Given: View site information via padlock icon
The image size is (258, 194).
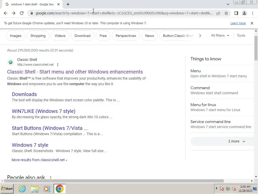Looking at the screenshot, I should point(32,13).
